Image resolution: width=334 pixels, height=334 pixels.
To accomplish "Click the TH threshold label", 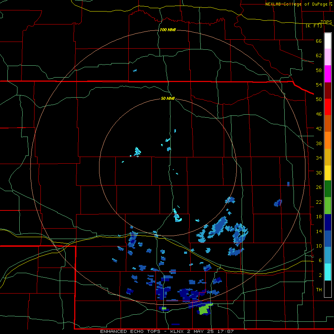I will (319, 289).
